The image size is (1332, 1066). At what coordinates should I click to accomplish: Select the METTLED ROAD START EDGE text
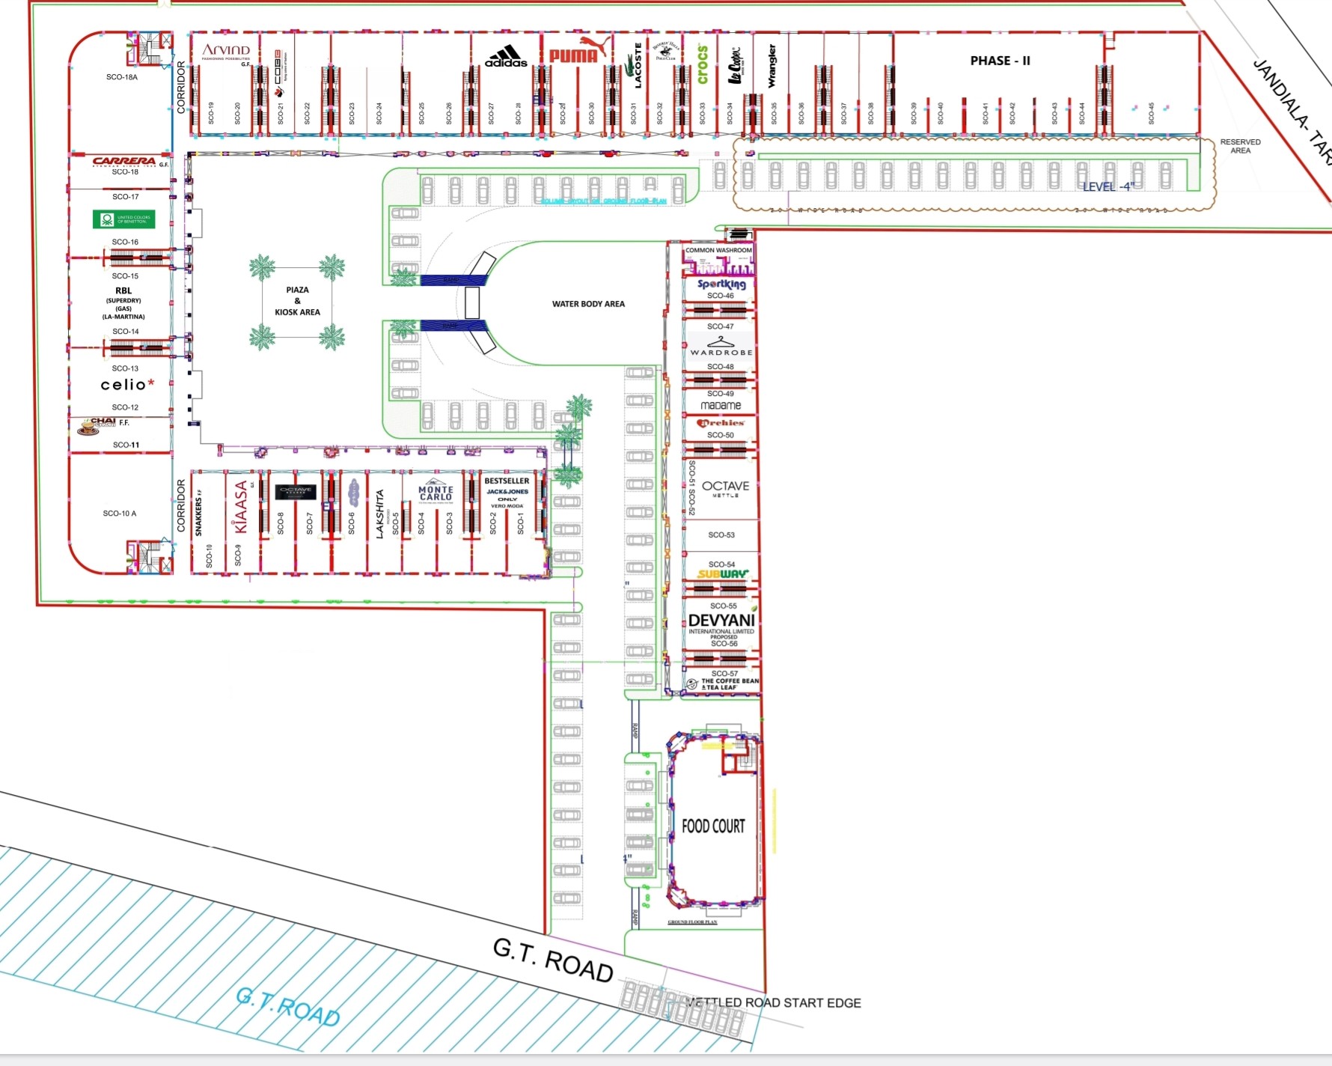point(774,1002)
